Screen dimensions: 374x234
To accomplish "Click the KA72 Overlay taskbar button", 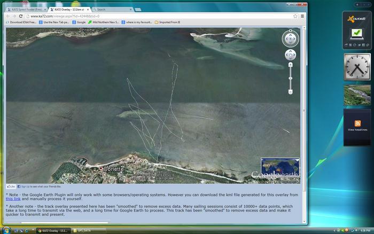I will point(53,231).
